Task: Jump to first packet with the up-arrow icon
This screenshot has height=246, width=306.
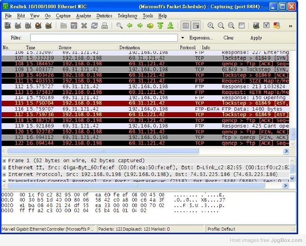Action: pyautogui.click(x=160, y=26)
